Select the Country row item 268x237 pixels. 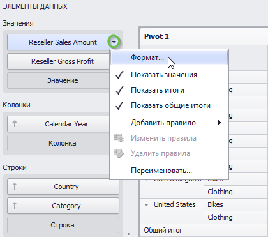click(63, 187)
